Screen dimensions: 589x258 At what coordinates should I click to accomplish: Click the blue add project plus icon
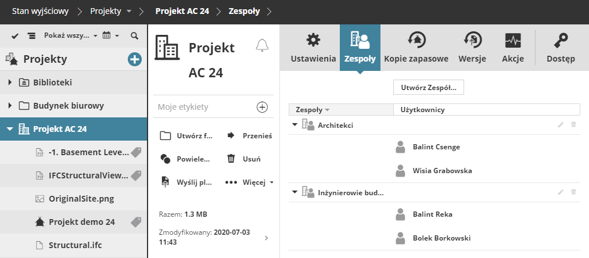[135, 59]
